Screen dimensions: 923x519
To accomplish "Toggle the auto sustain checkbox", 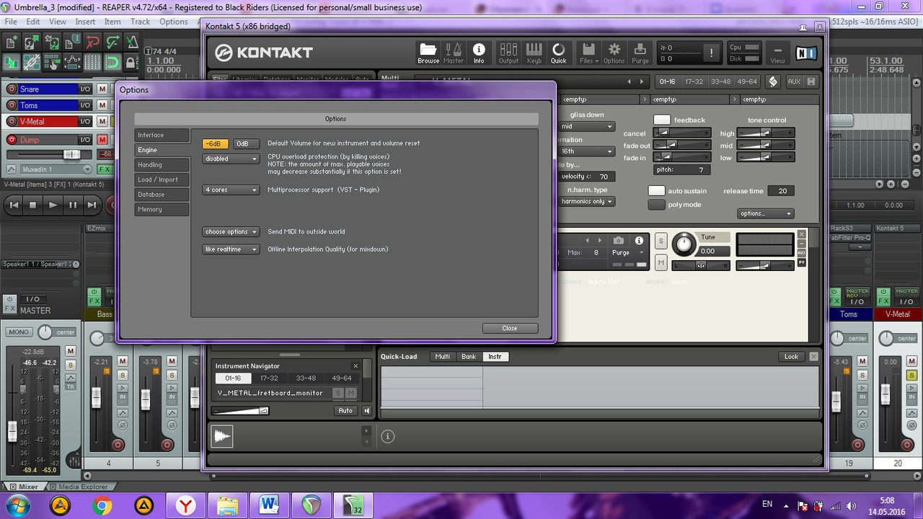I will [656, 191].
